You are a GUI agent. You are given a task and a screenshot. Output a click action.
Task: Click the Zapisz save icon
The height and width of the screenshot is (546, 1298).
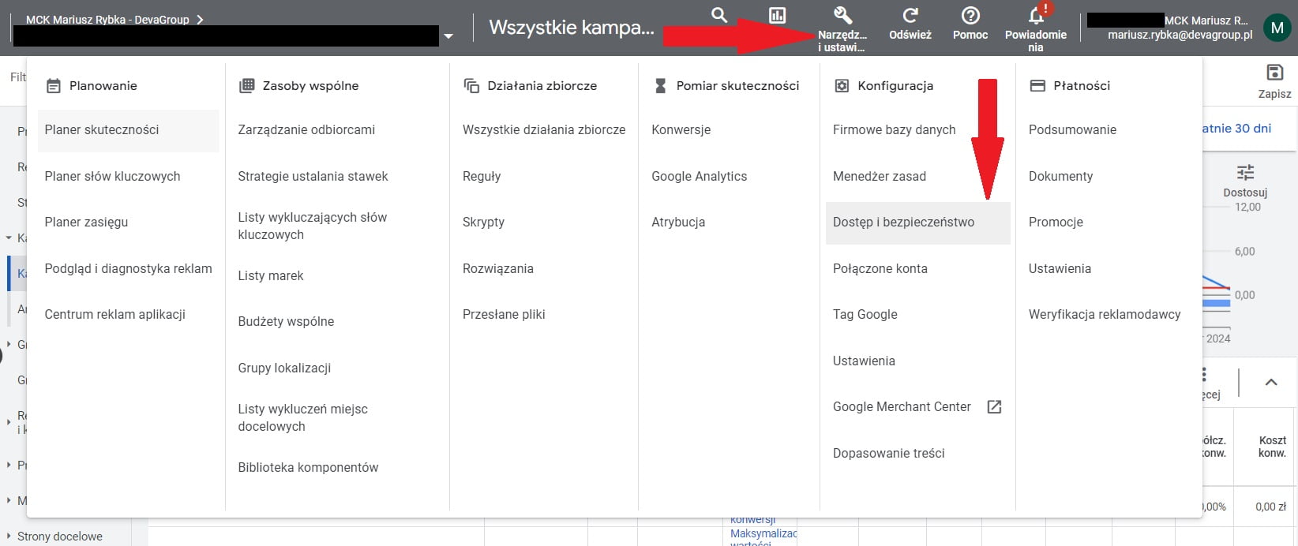1274,73
